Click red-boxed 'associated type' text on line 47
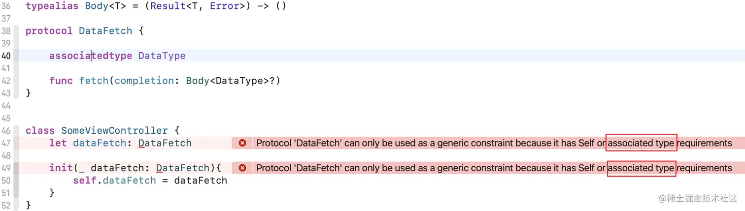 click(641, 143)
